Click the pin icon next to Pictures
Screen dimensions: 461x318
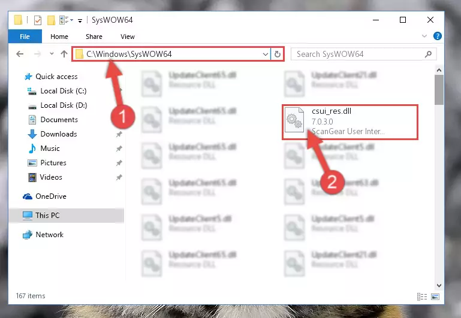point(119,163)
